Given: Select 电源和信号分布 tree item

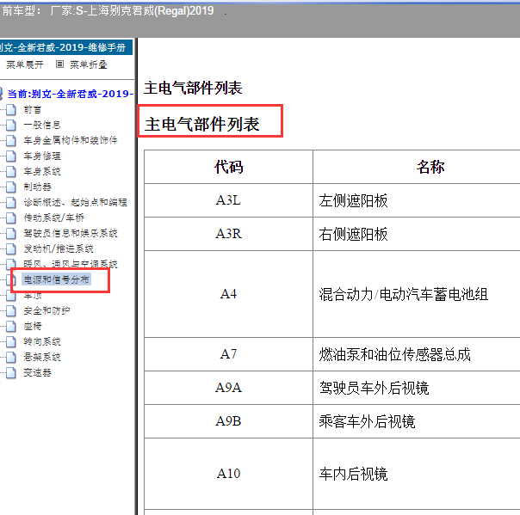Looking at the screenshot, I should (56, 279).
